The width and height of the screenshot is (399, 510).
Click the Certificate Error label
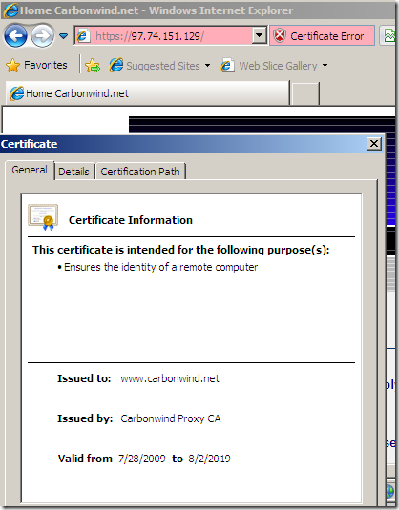point(327,36)
